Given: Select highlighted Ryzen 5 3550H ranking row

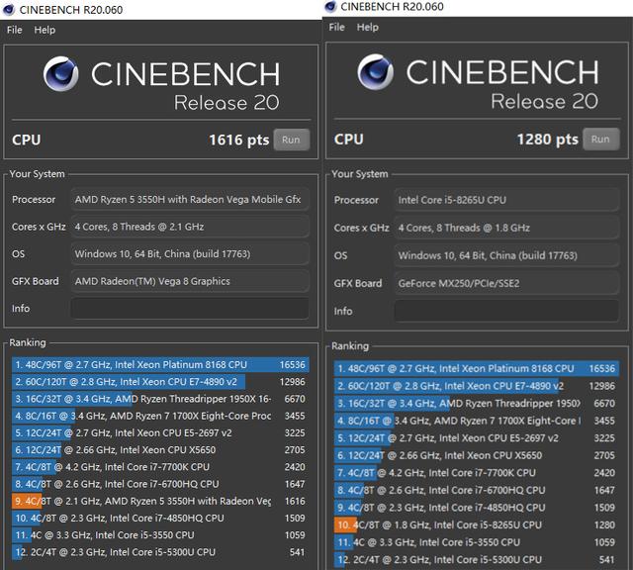Looking at the screenshot, I should click(x=160, y=501).
